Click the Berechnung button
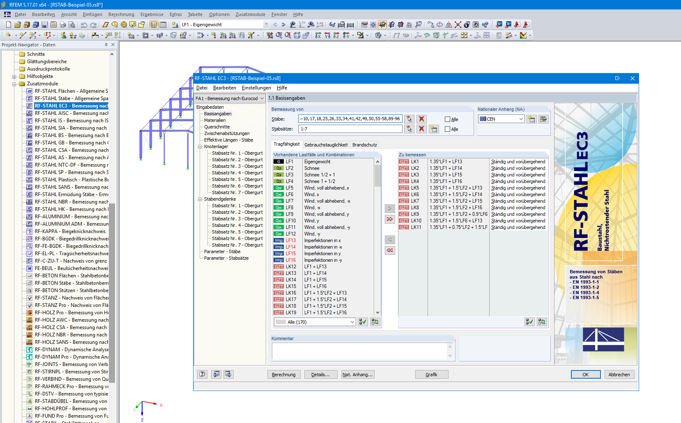Image resolution: width=681 pixels, height=423 pixels. coord(284,375)
